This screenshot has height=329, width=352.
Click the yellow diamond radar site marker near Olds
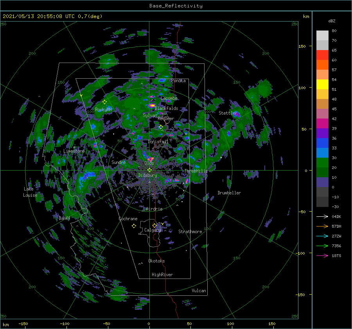coord(149,170)
